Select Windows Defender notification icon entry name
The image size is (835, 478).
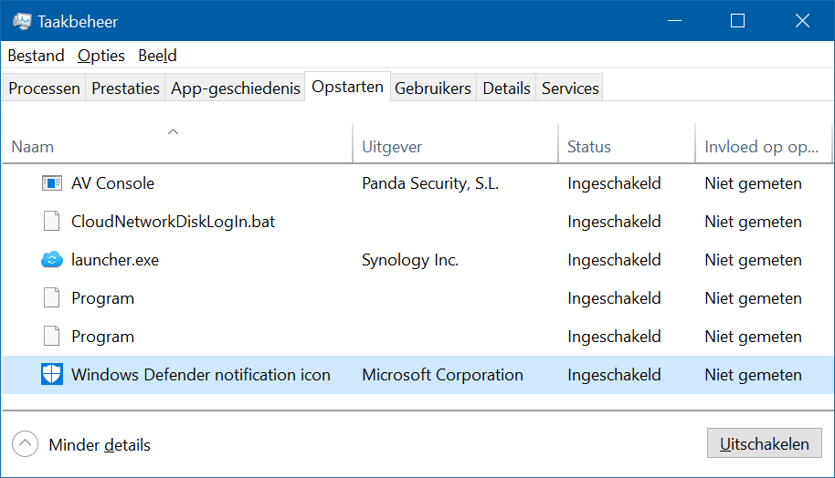pos(201,375)
